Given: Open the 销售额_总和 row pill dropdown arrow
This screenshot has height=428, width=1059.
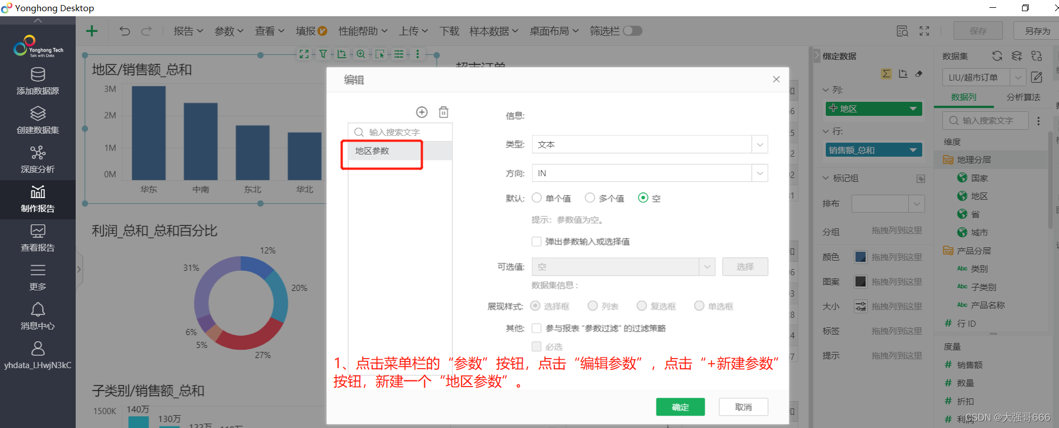Looking at the screenshot, I should (913, 150).
